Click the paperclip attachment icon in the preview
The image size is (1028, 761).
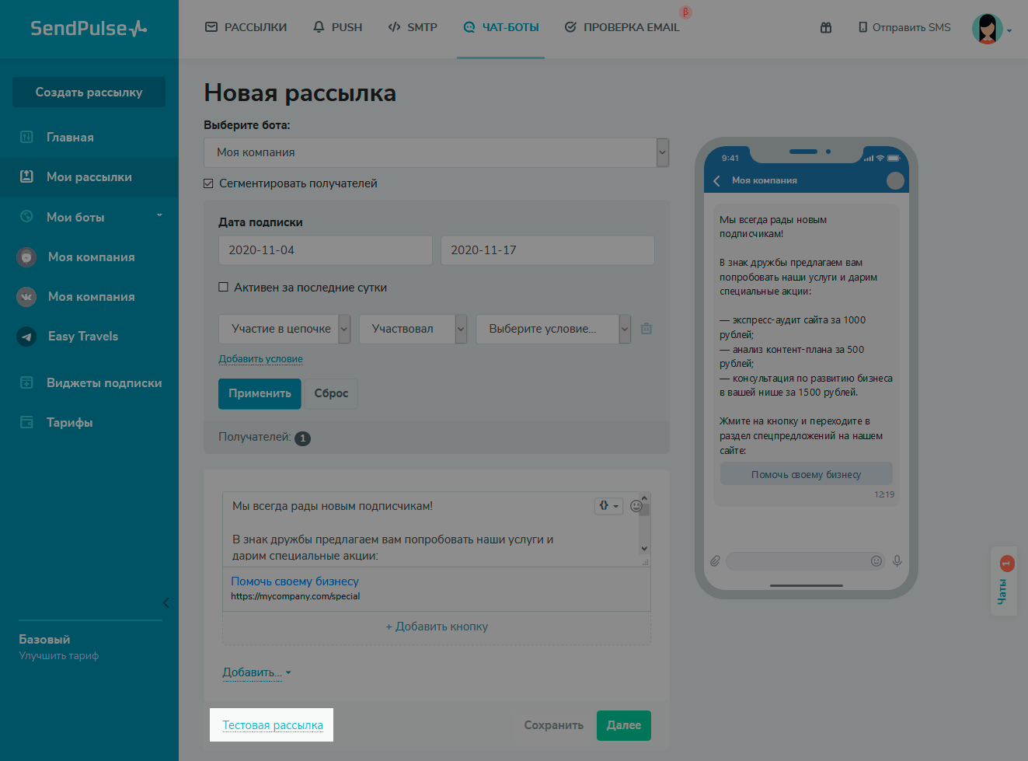(x=715, y=560)
